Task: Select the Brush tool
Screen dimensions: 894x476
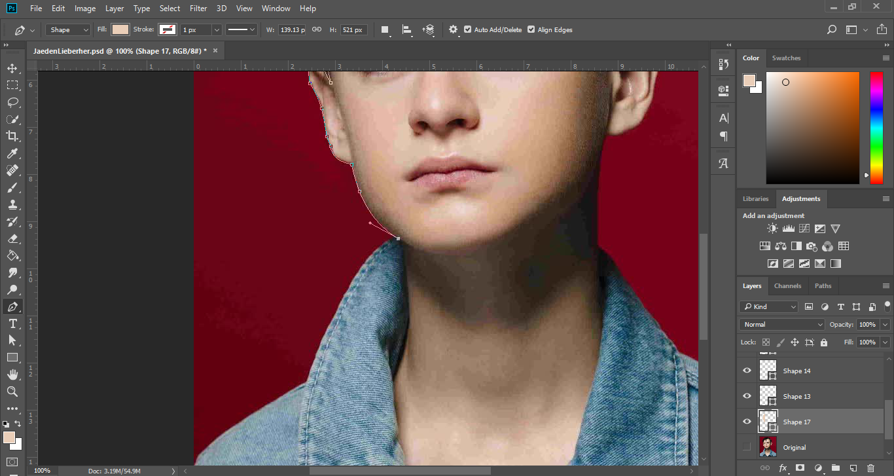Action: coord(12,187)
